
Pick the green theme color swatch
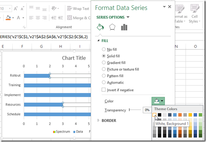click(200, 115)
